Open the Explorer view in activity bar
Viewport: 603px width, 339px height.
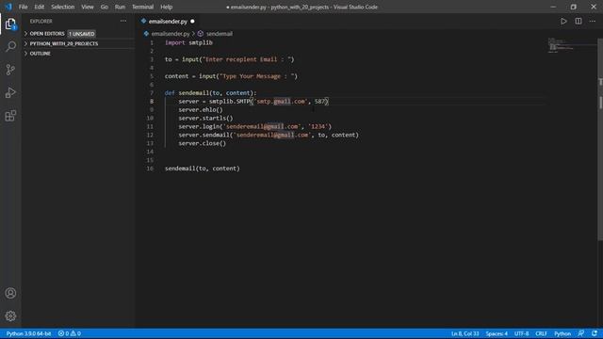pos(10,24)
